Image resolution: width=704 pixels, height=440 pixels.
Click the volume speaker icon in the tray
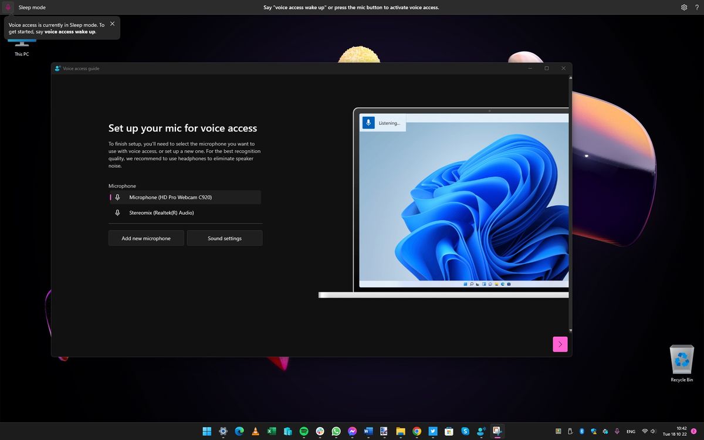pos(653,431)
